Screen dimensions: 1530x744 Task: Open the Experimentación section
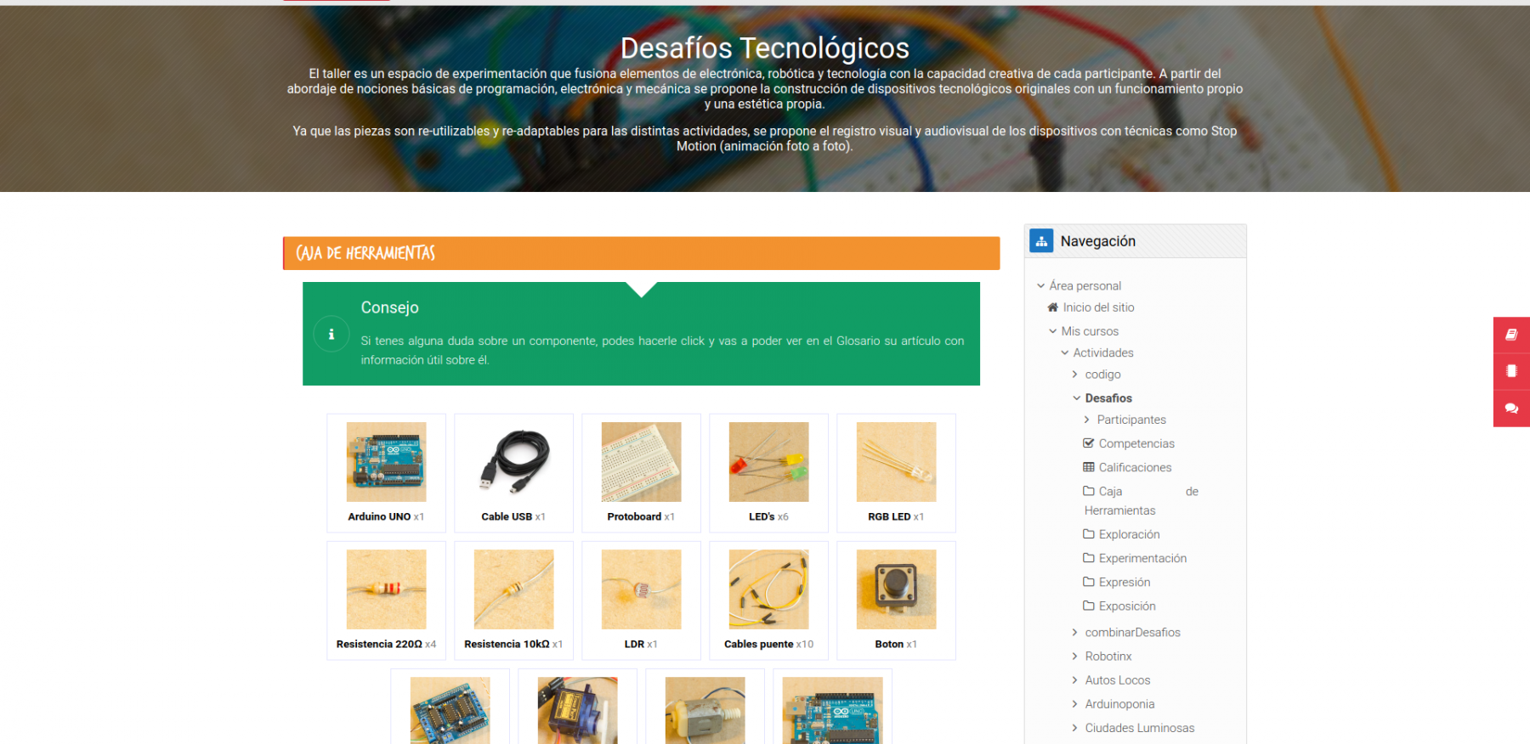1142,558
